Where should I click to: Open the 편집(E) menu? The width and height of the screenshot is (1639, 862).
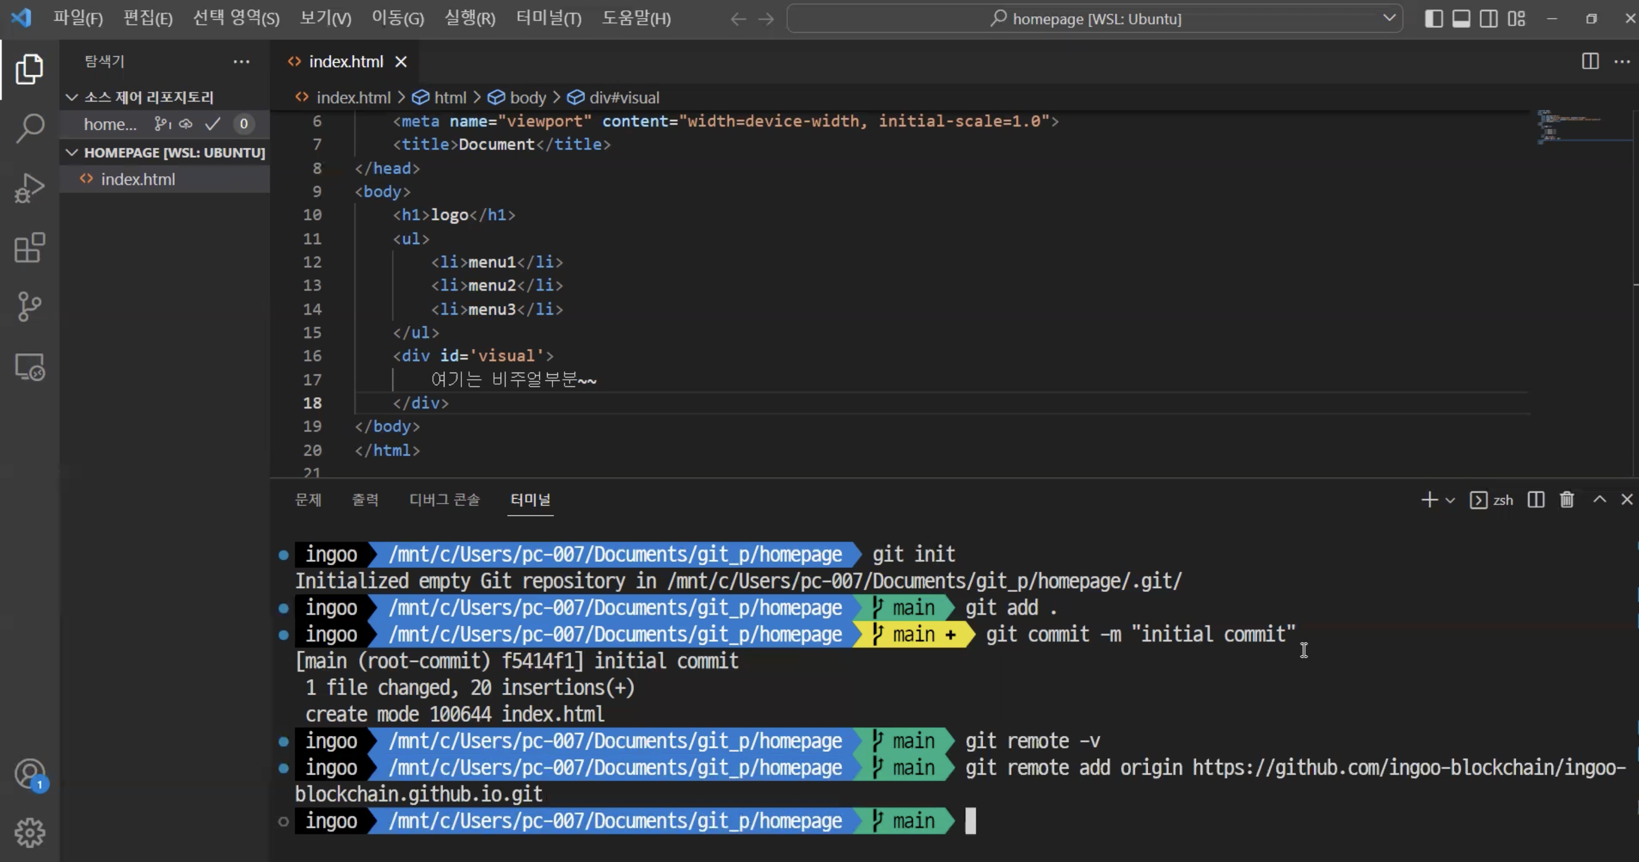147,19
